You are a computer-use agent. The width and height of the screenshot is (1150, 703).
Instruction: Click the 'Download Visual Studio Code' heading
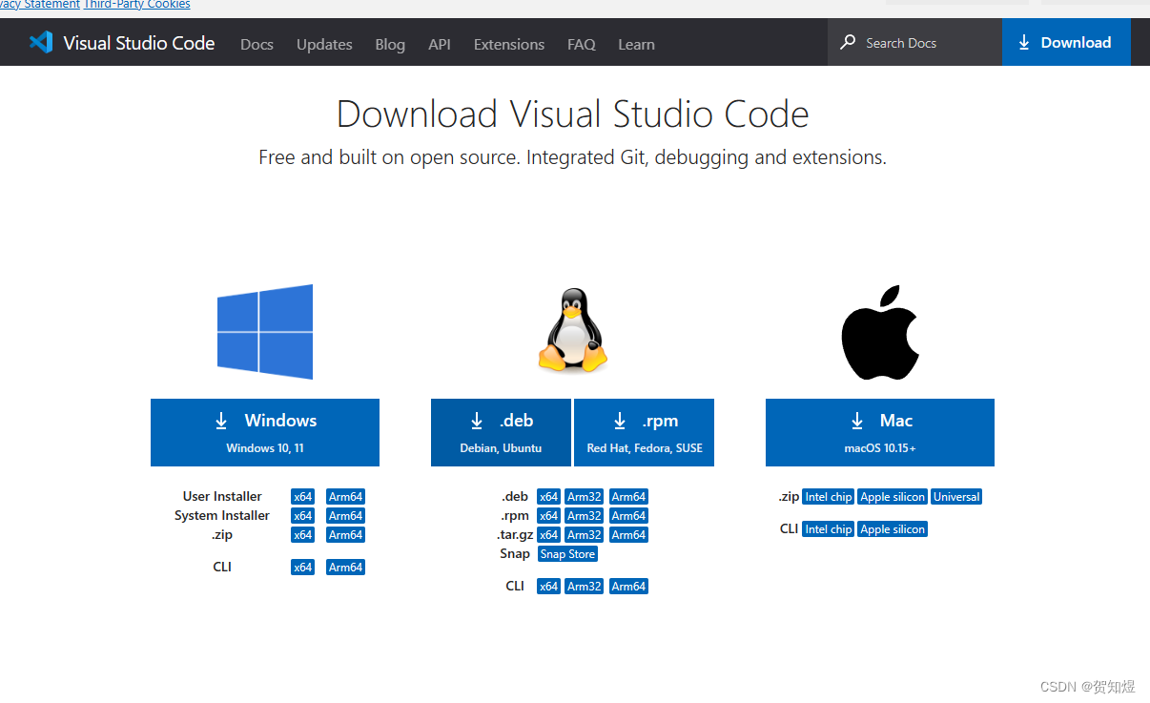click(x=573, y=114)
